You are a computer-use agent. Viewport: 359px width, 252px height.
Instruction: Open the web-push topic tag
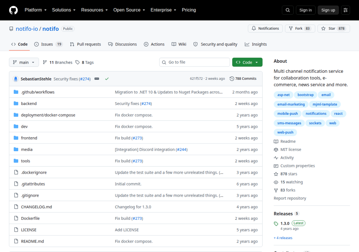point(285,132)
